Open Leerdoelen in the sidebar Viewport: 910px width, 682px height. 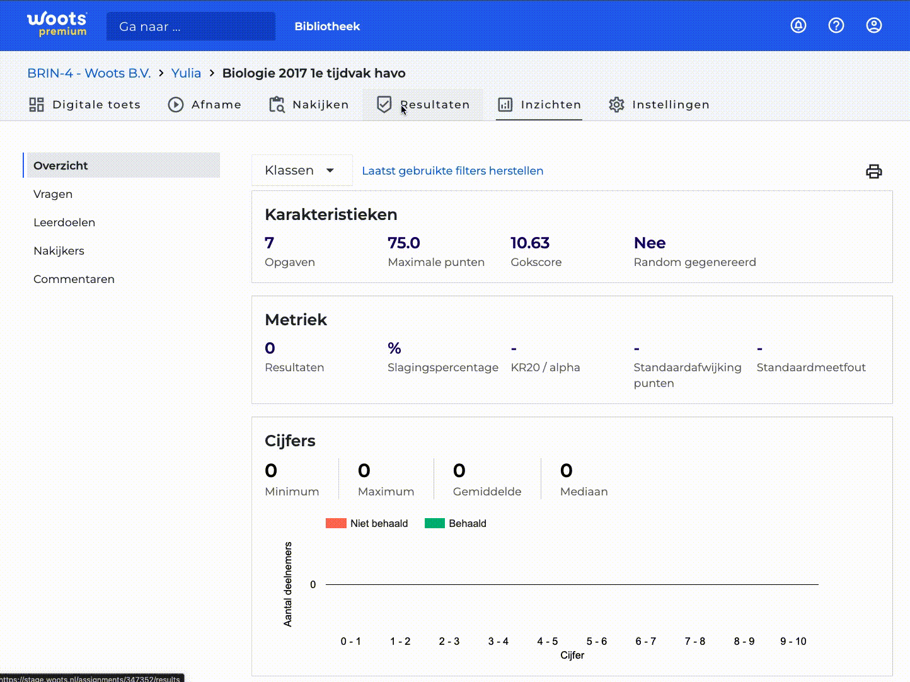click(64, 223)
